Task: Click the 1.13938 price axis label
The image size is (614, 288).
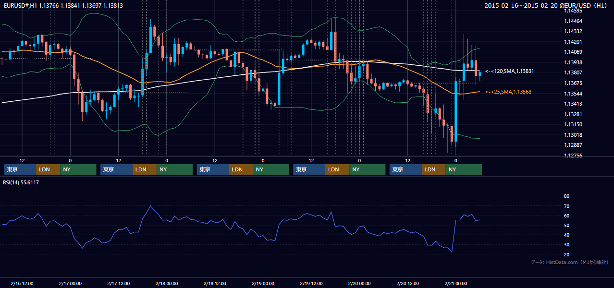Action: pyautogui.click(x=574, y=62)
